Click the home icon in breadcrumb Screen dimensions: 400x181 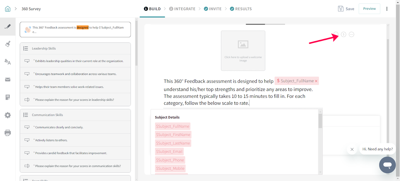click(x=8, y=9)
